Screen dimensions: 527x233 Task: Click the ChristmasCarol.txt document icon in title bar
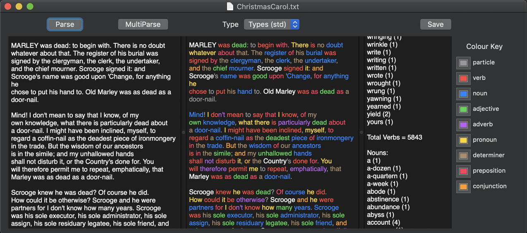[x=230, y=7]
